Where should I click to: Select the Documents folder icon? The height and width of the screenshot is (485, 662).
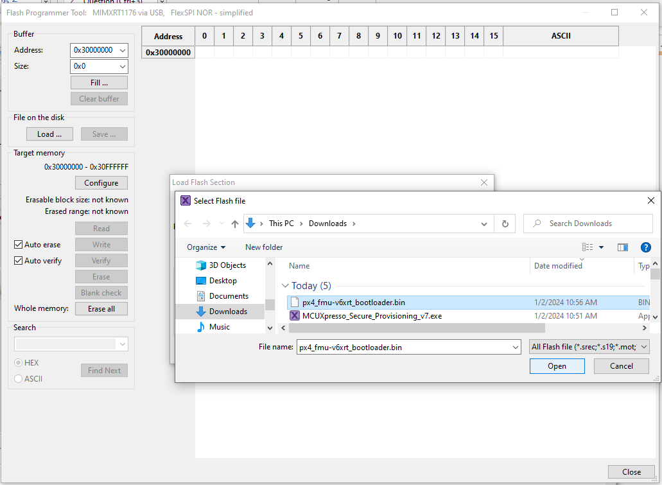pos(223,297)
